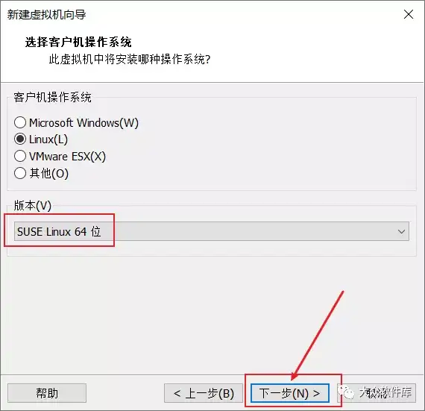425x411 pixels.
Task: Click the 此虚拟机中将安装哪种操作系统? subtitle text
Action: pos(130,60)
